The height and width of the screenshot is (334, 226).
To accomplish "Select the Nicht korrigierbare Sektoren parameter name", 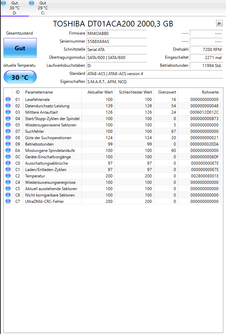I will click(50, 195).
